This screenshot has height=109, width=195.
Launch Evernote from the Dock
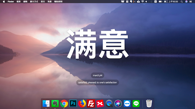pos(55,104)
